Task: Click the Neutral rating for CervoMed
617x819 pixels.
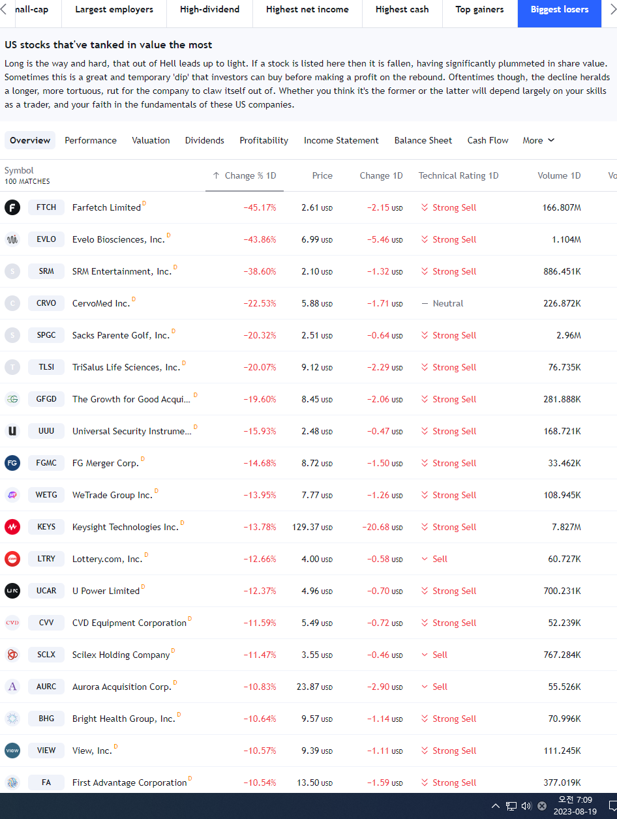Action: pyautogui.click(x=443, y=303)
